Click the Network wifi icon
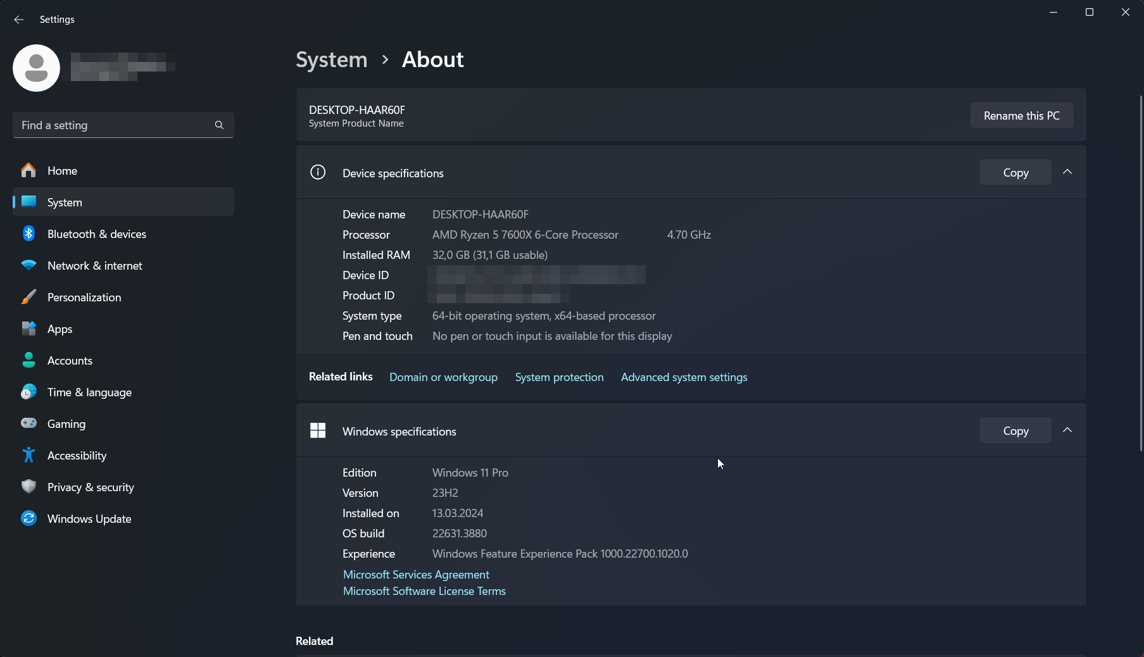The width and height of the screenshot is (1144, 657). [x=28, y=265]
